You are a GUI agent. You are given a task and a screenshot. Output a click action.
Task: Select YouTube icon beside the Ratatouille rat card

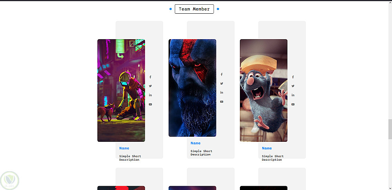[x=293, y=104]
